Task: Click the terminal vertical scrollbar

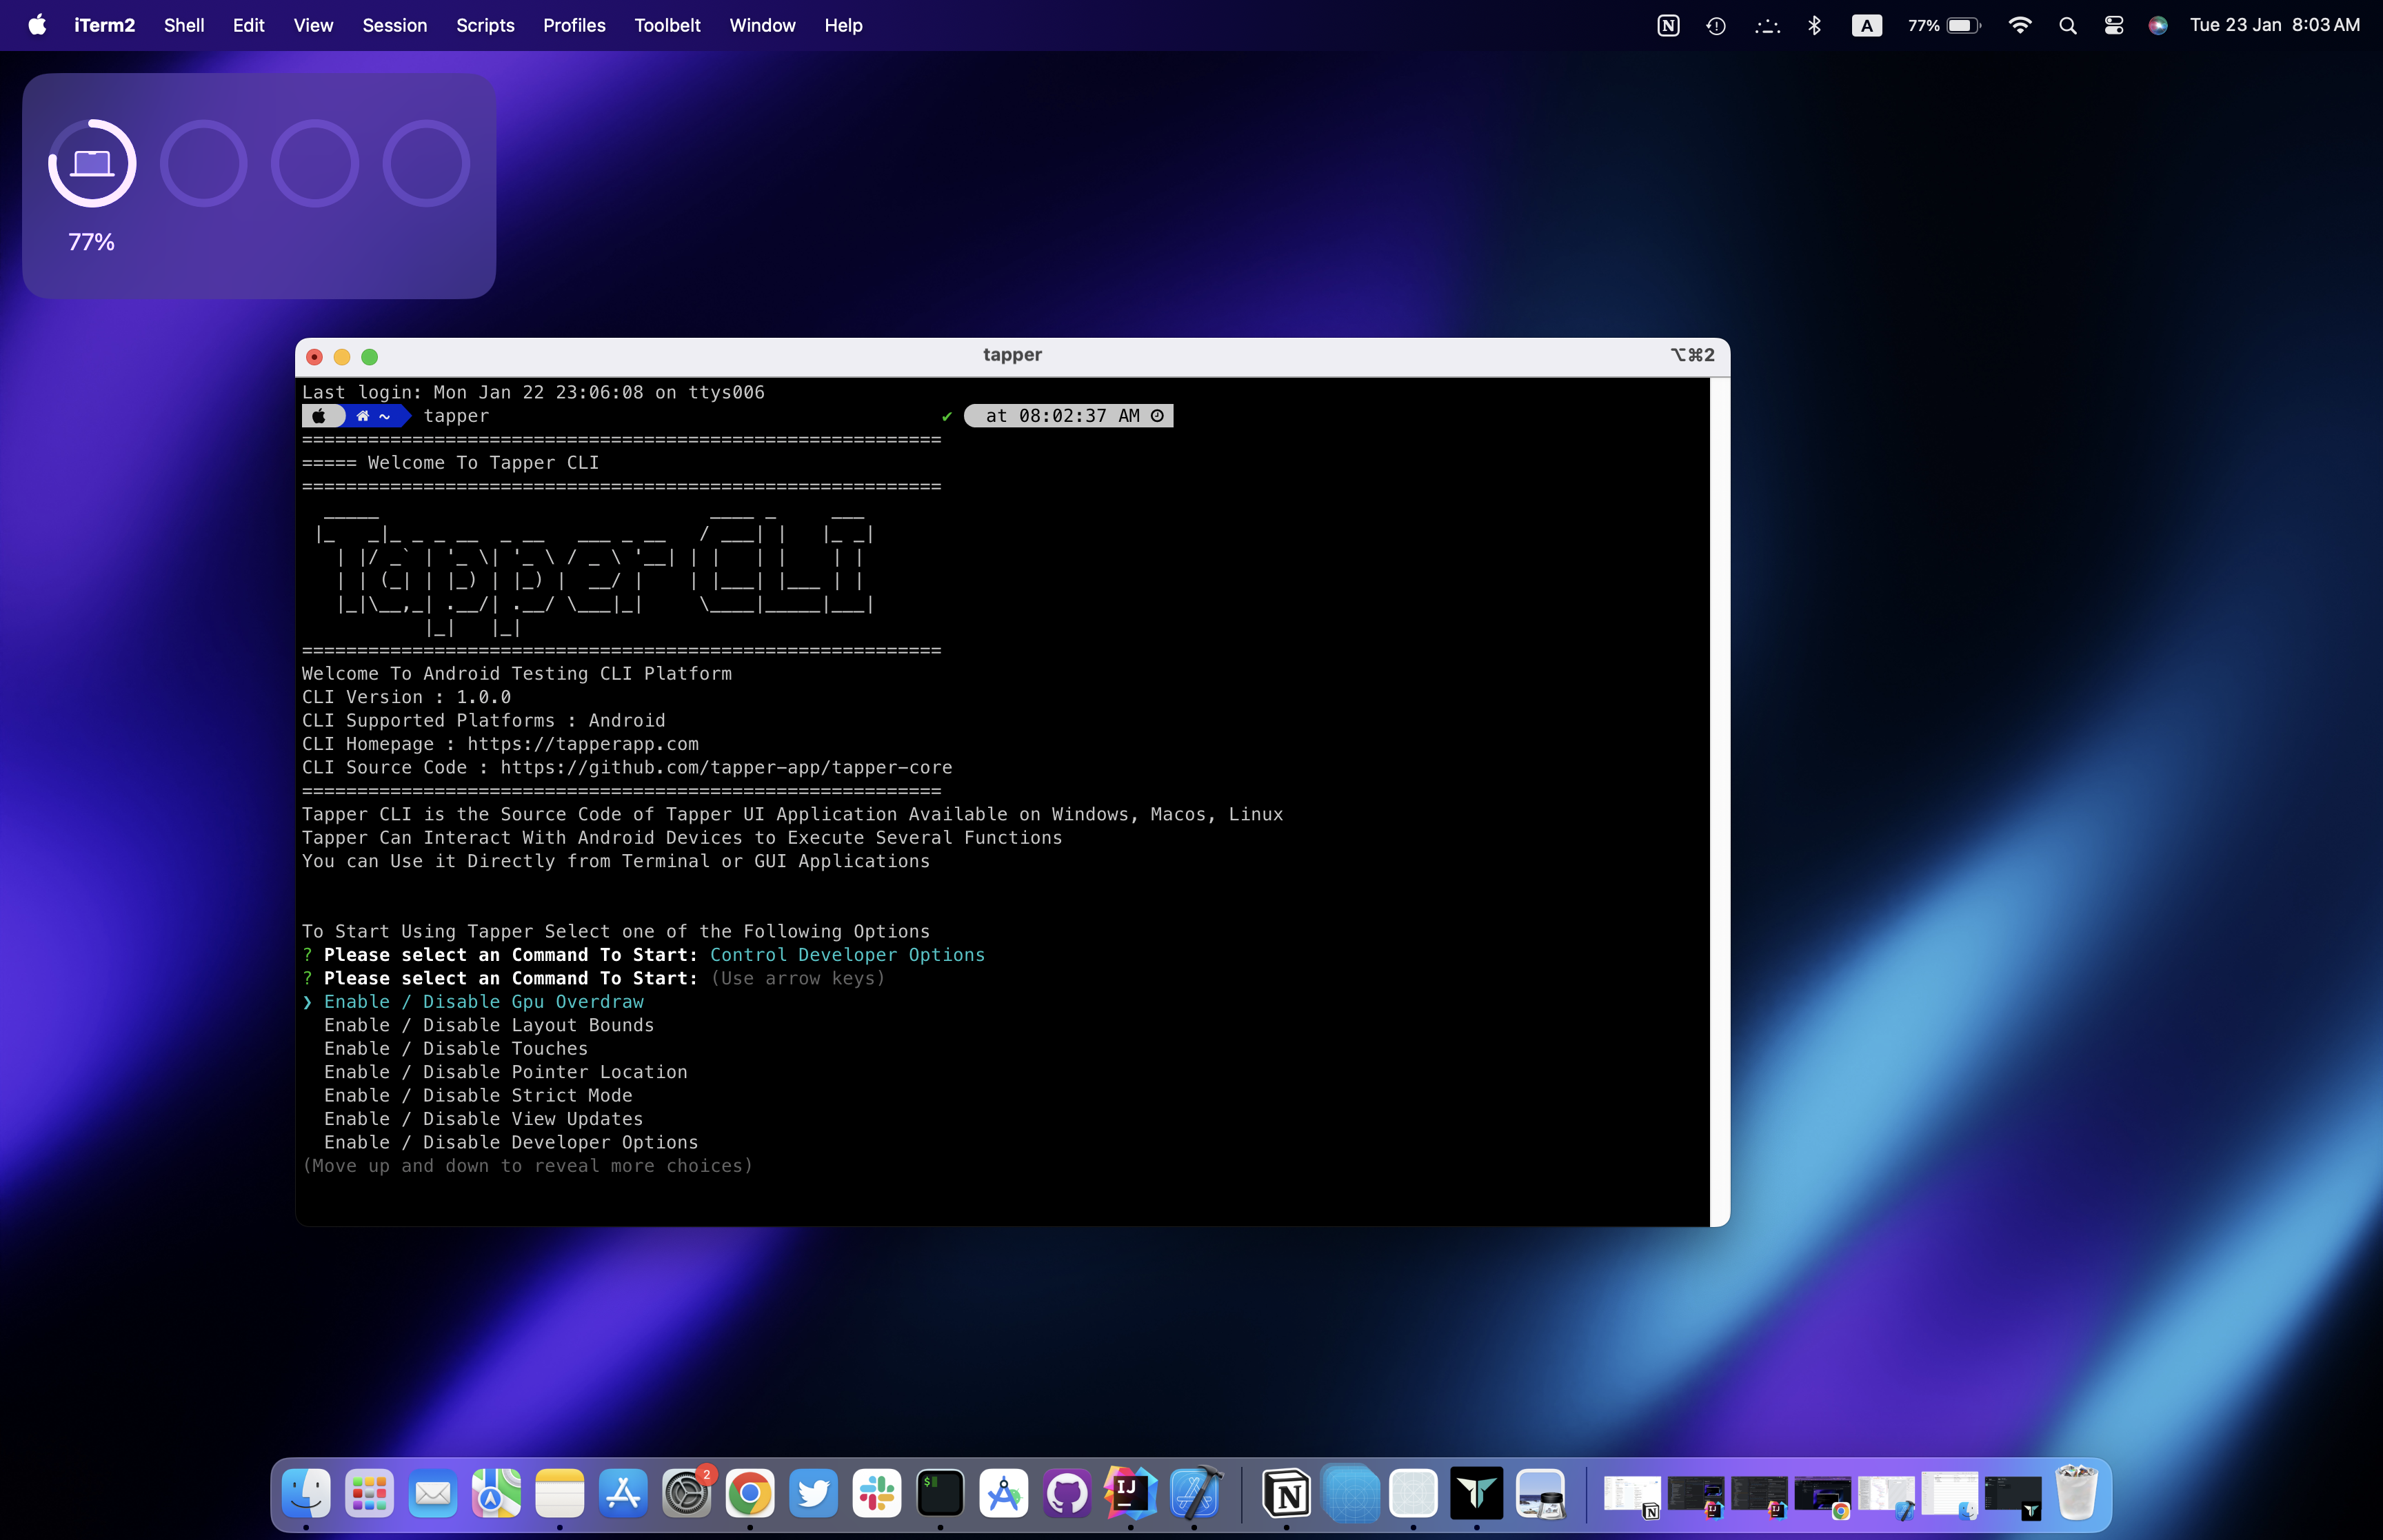Action: point(1719,802)
